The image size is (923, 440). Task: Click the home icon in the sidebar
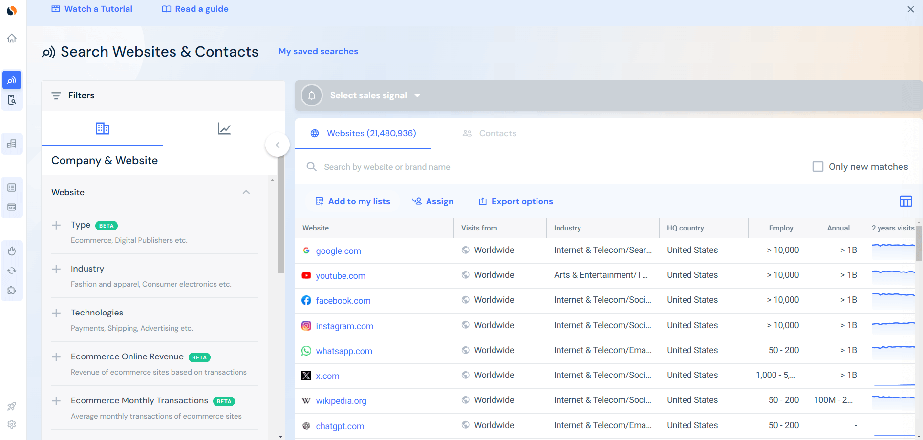[x=12, y=38]
